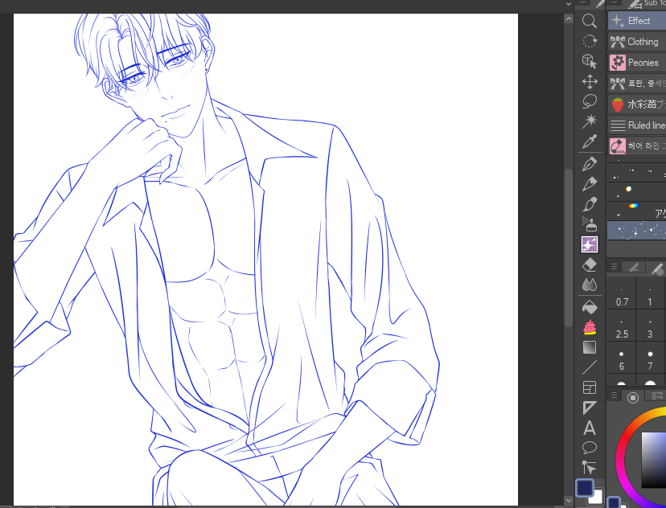This screenshot has height=508, width=666.
Task: Select the Frame border tool
Action: tap(589, 387)
